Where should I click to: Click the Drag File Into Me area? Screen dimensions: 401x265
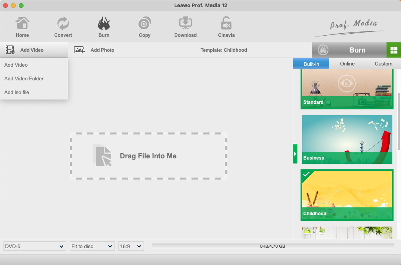(148, 156)
